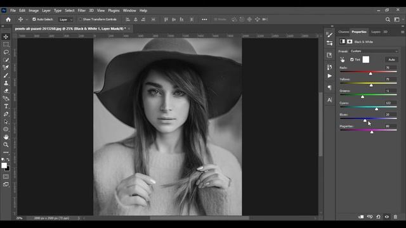Open the Actions panel play icon
This screenshot has height=228, width=406.
pos(329,76)
